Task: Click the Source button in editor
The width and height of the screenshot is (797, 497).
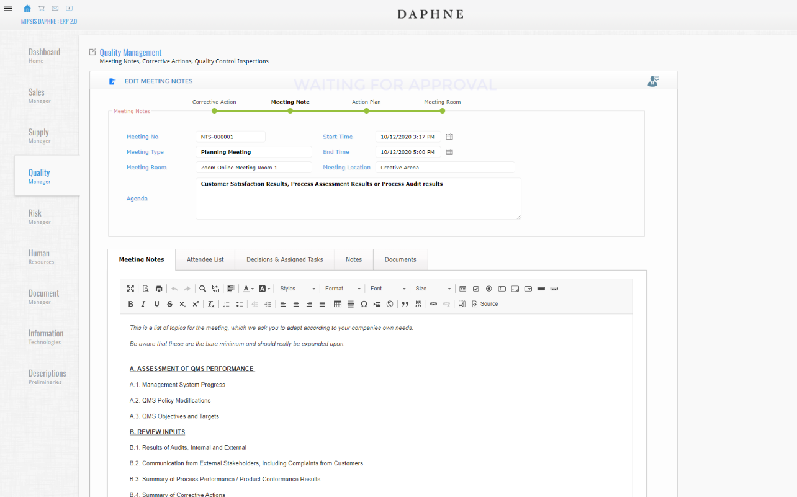Action: pyautogui.click(x=485, y=304)
